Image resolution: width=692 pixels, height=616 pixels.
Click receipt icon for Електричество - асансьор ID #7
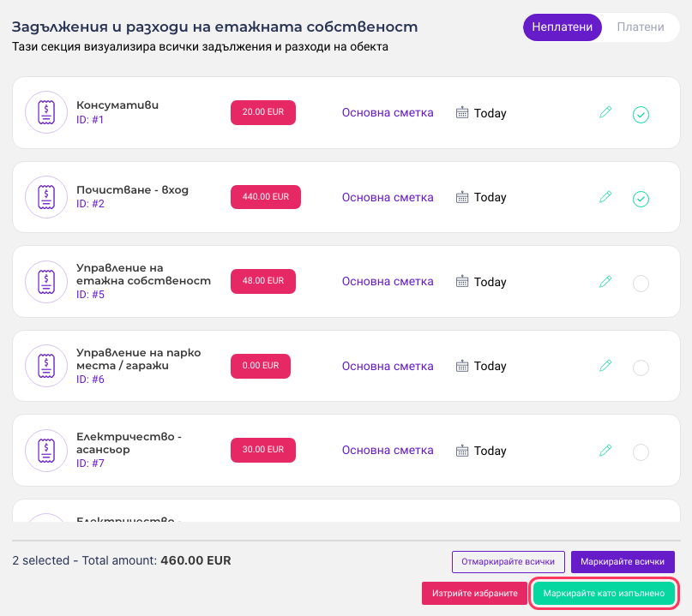[46, 450]
